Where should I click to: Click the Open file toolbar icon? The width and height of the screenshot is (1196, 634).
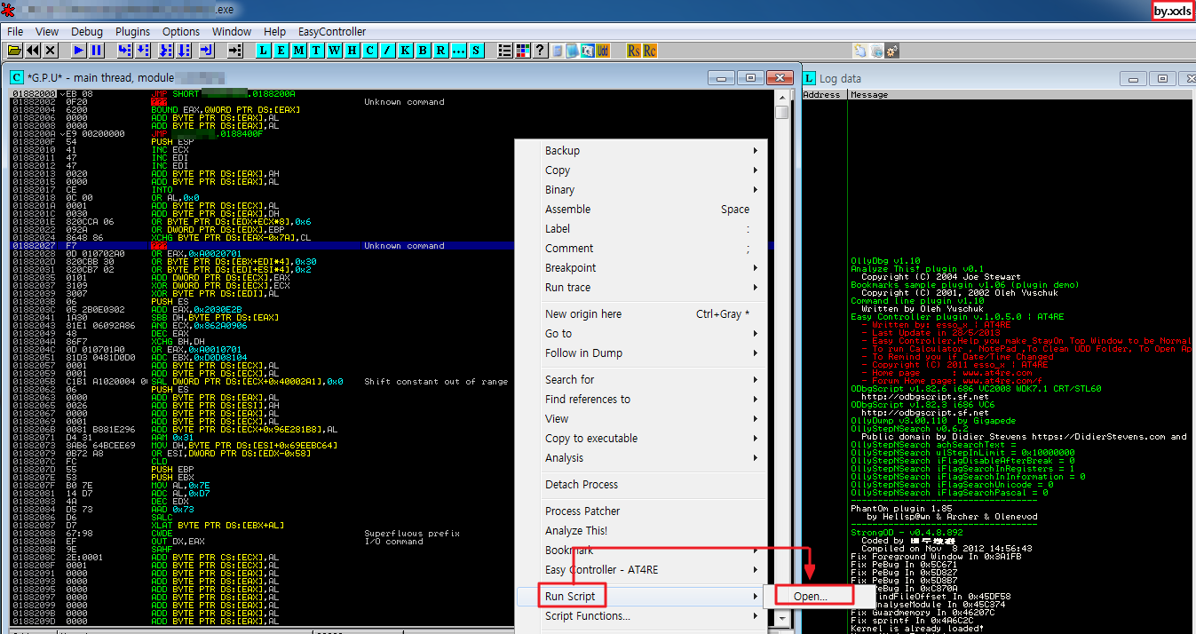14,51
